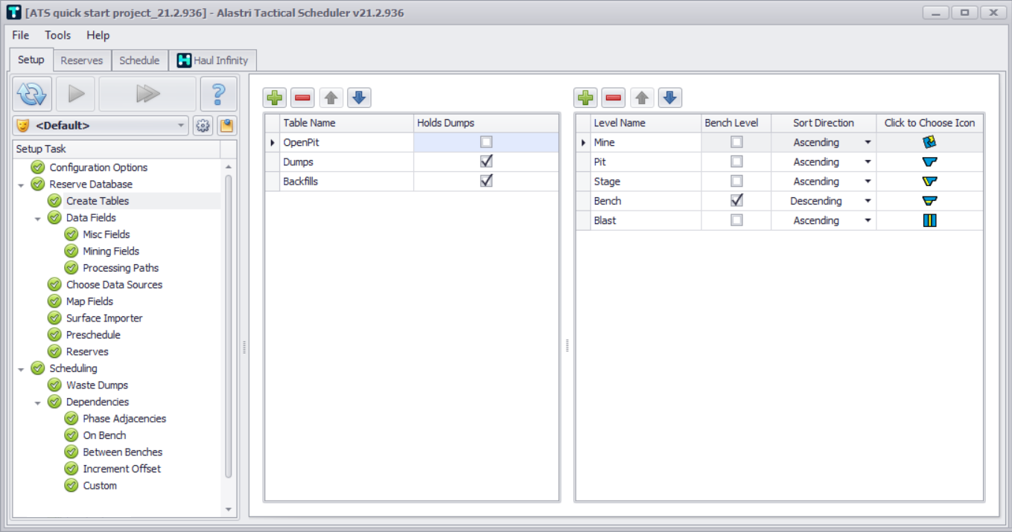Image resolution: width=1012 pixels, height=532 pixels.
Task: Open the Tools menu
Action: 57,35
